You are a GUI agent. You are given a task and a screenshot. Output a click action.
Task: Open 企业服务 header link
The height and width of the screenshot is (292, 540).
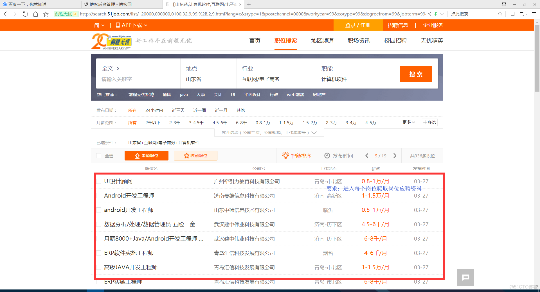coord(433,25)
